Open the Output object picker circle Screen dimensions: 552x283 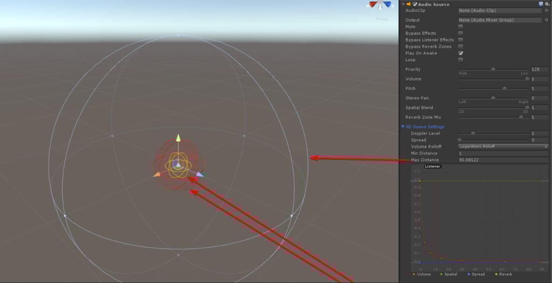(x=547, y=20)
